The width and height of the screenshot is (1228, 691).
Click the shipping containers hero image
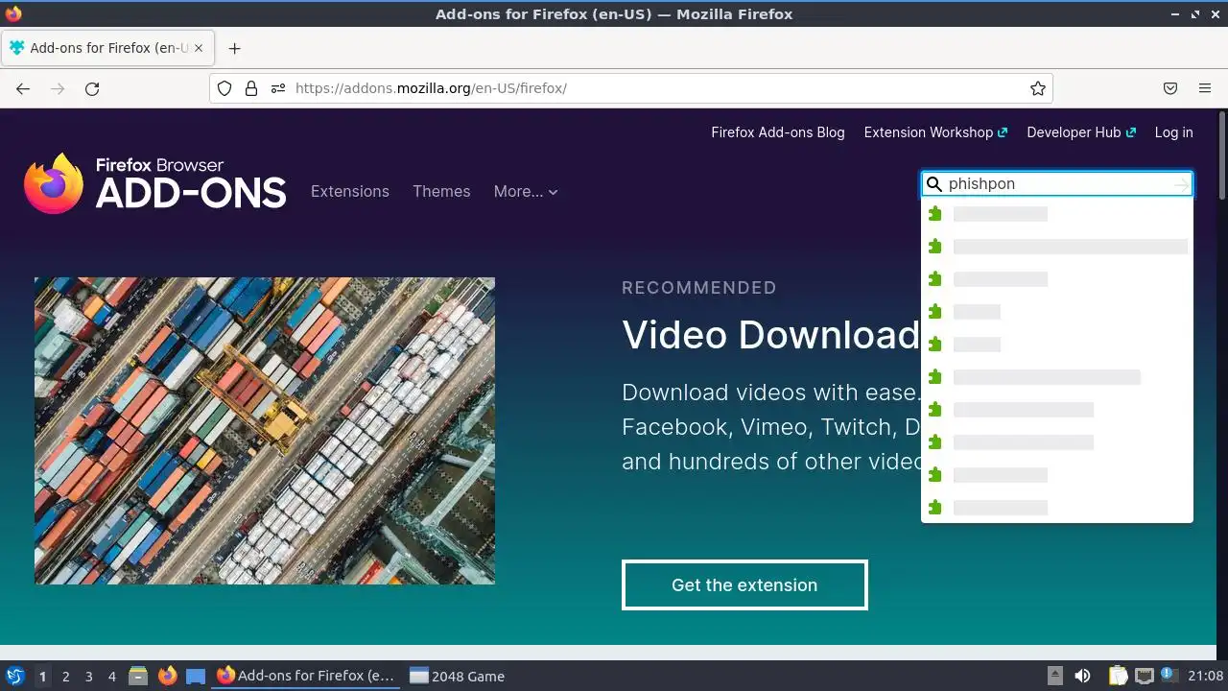(265, 431)
